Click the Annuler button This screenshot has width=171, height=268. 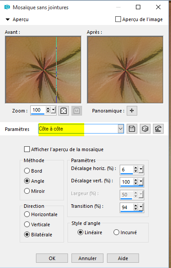click(87, 258)
